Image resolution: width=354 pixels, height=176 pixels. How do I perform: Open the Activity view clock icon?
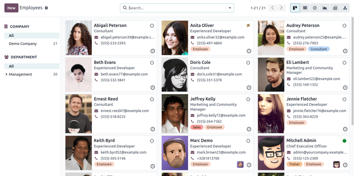pyautogui.click(x=315, y=8)
